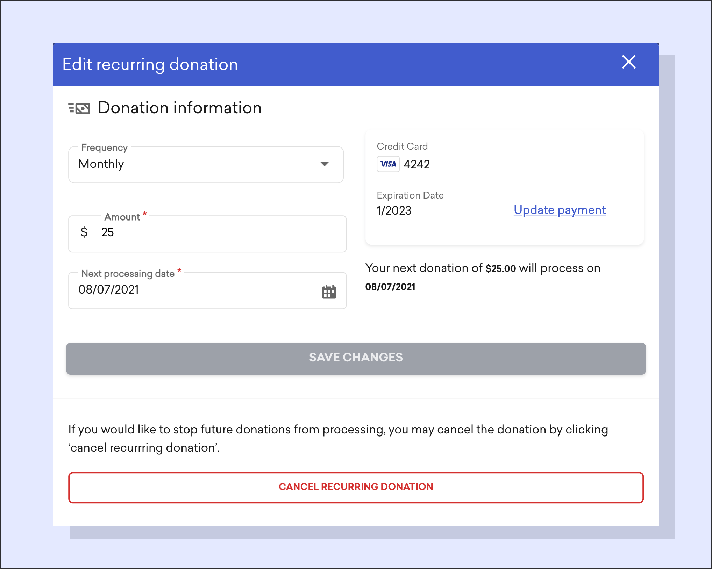The image size is (712, 569).
Task: Open the calendar date picker icon
Action: (329, 292)
